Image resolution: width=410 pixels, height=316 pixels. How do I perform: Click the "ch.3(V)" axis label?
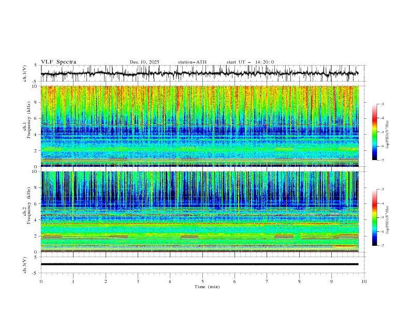tap(25, 265)
